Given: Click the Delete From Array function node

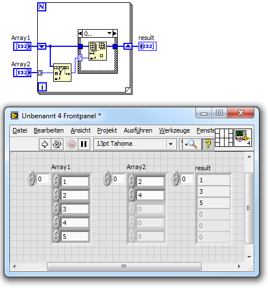Looking at the screenshot, I should [98, 51].
